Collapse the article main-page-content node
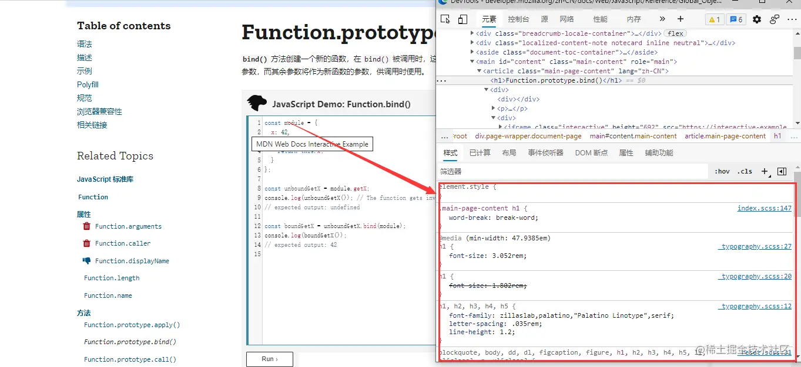The height and width of the screenshot is (367, 801). pyautogui.click(x=479, y=71)
